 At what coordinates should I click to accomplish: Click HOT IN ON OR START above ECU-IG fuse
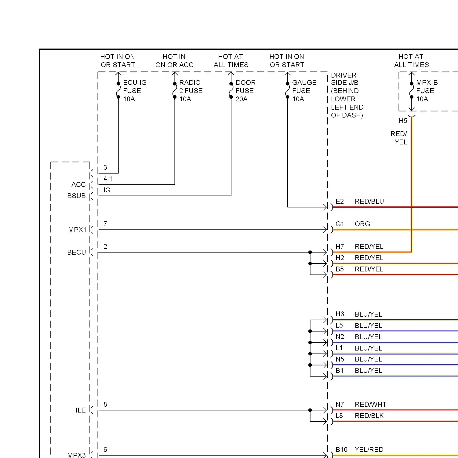pos(118,61)
